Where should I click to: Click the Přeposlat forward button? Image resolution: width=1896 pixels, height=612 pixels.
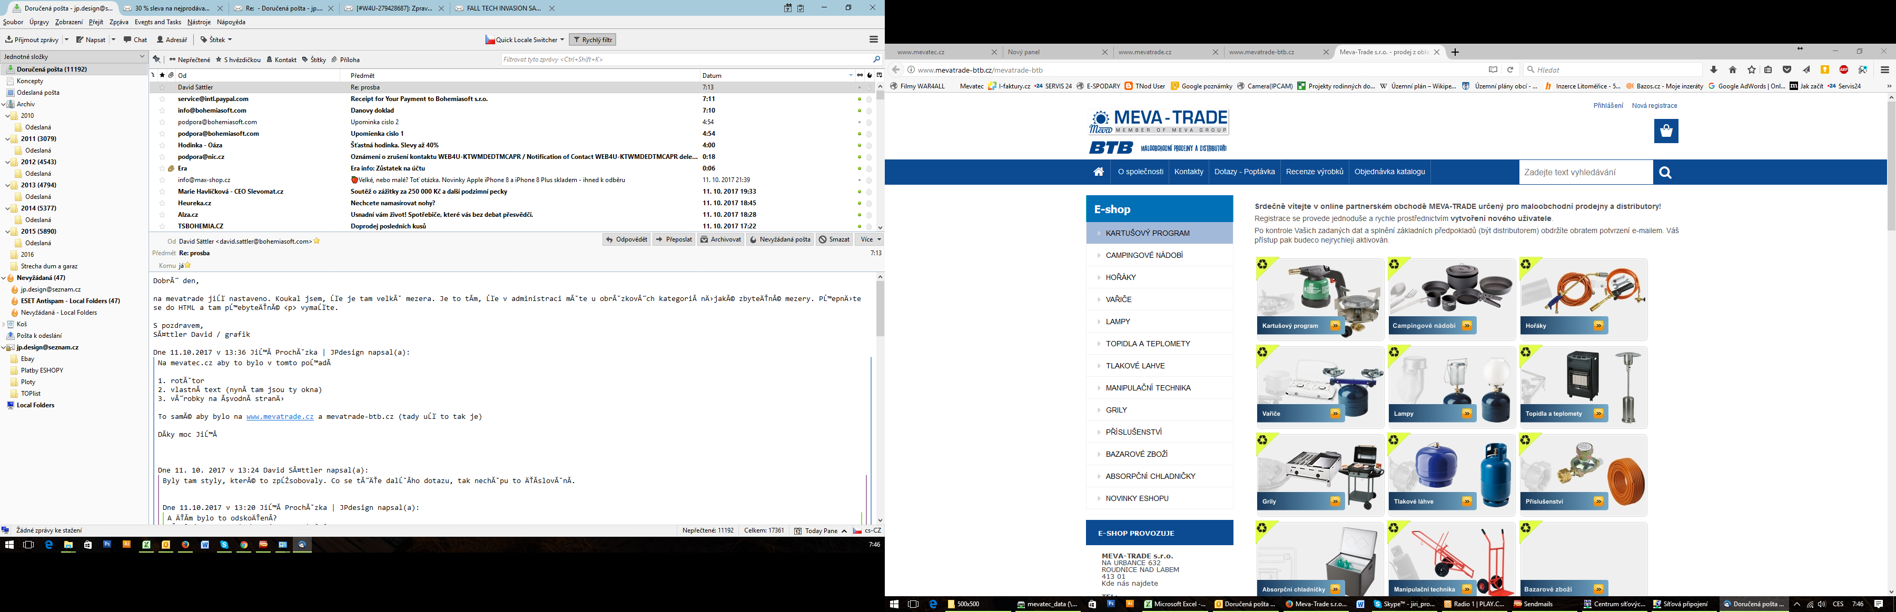click(x=674, y=240)
